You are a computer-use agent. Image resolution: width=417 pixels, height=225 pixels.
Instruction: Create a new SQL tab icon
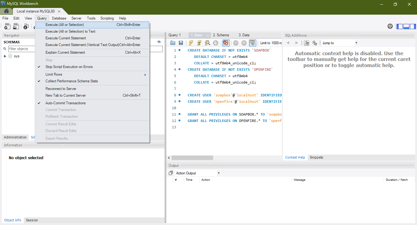coord(7,27)
